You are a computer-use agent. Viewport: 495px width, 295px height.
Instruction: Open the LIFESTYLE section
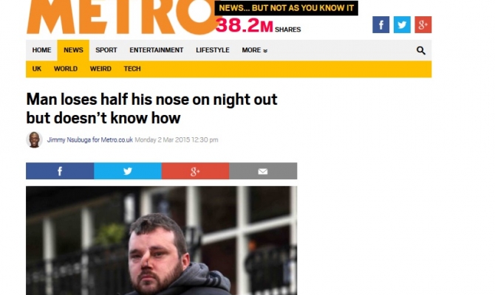click(213, 50)
